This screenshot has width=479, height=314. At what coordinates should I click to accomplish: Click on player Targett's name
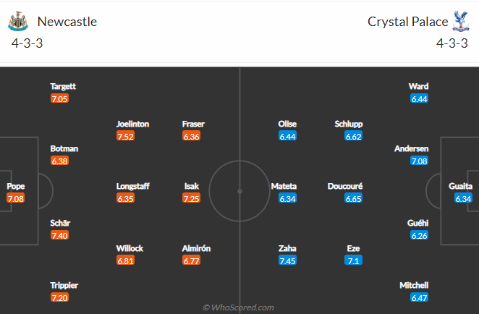[63, 86]
